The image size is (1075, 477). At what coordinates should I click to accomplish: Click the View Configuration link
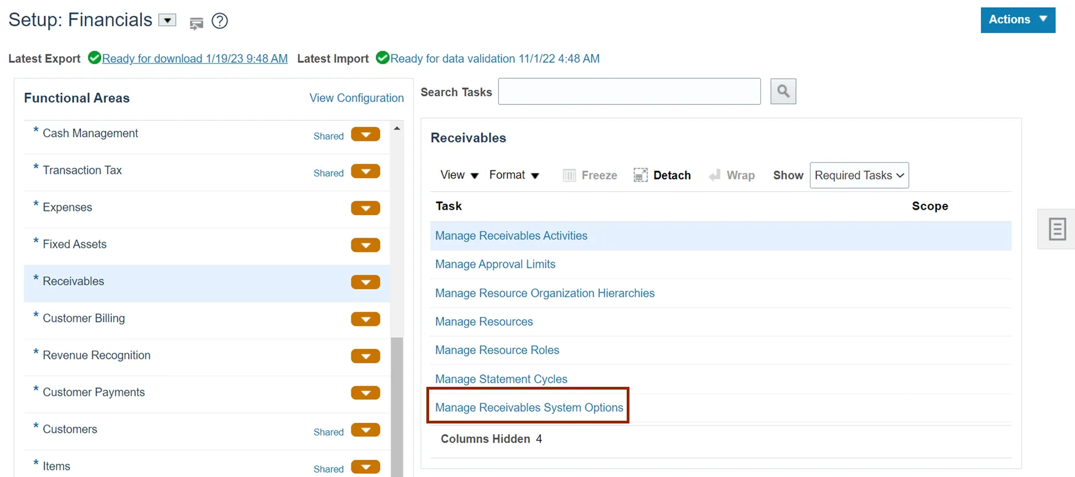point(356,98)
